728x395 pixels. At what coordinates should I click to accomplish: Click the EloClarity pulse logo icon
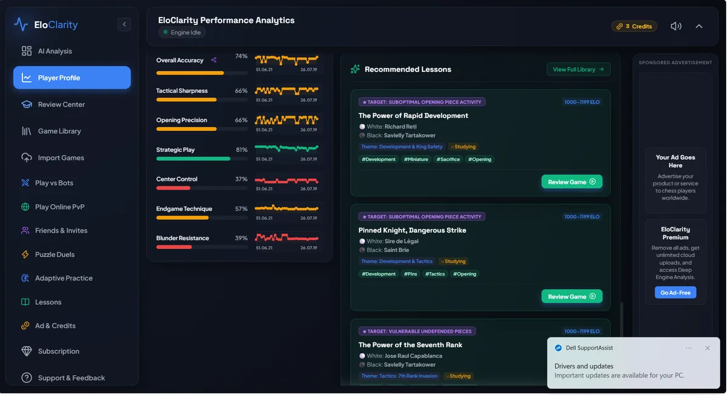pyautogui.click(x=21, y=25)
